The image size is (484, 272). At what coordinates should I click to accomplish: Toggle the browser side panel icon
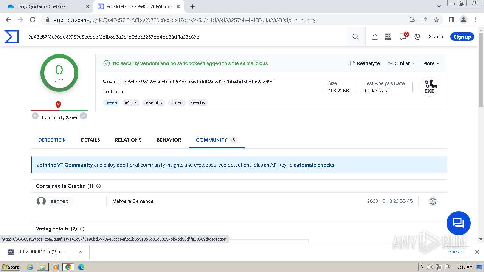click(451, 20)
